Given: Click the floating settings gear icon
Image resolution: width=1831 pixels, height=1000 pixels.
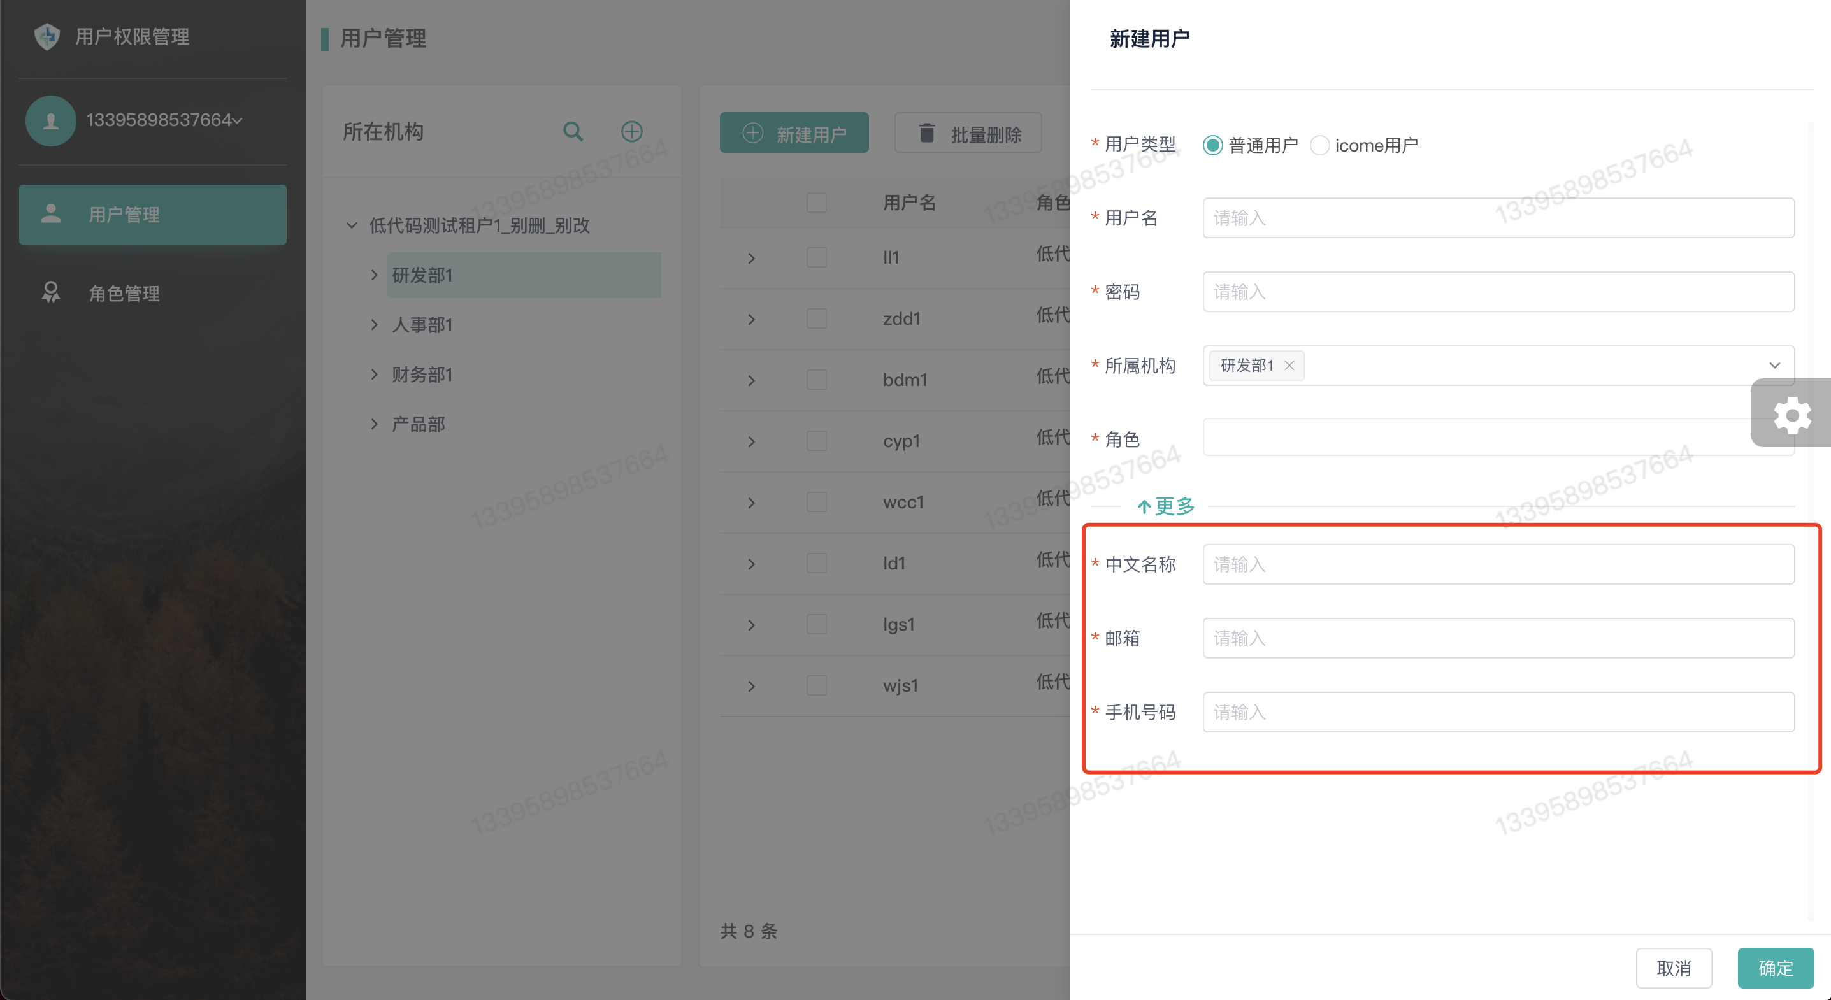Looking at the screenshot, I should click(x=1792, y=415).
